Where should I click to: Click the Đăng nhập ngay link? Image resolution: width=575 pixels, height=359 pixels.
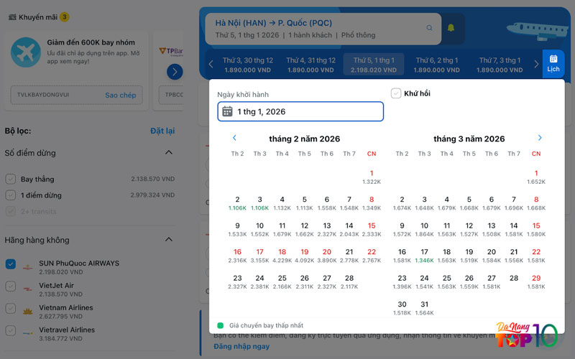click(x=241, y=346)
